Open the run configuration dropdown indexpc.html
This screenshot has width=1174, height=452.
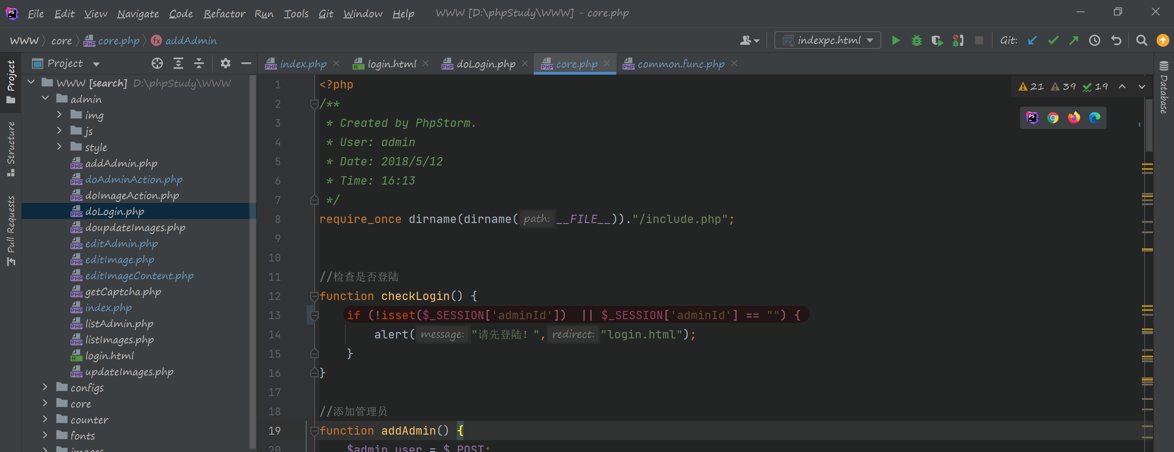pos(827,40)
